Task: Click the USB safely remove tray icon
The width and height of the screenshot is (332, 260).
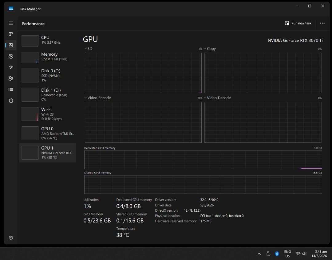Action: pyautogui.click(x=268, y=254)
